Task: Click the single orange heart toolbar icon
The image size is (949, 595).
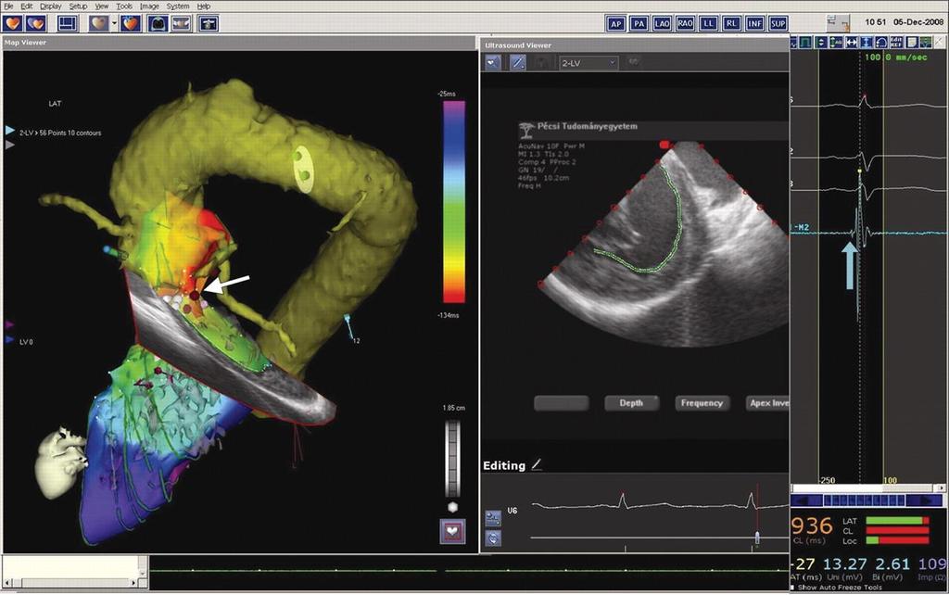Action: tap(13, 23)
